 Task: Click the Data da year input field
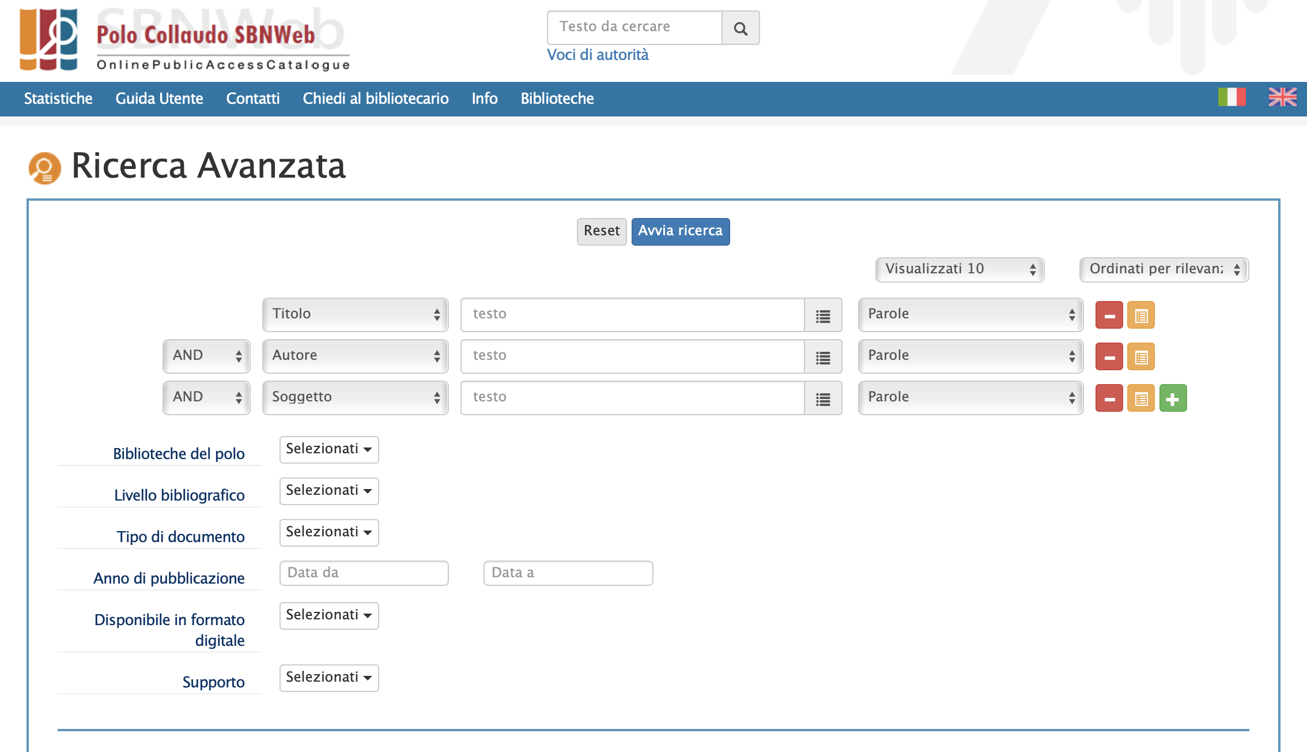(x=364, y=573)
